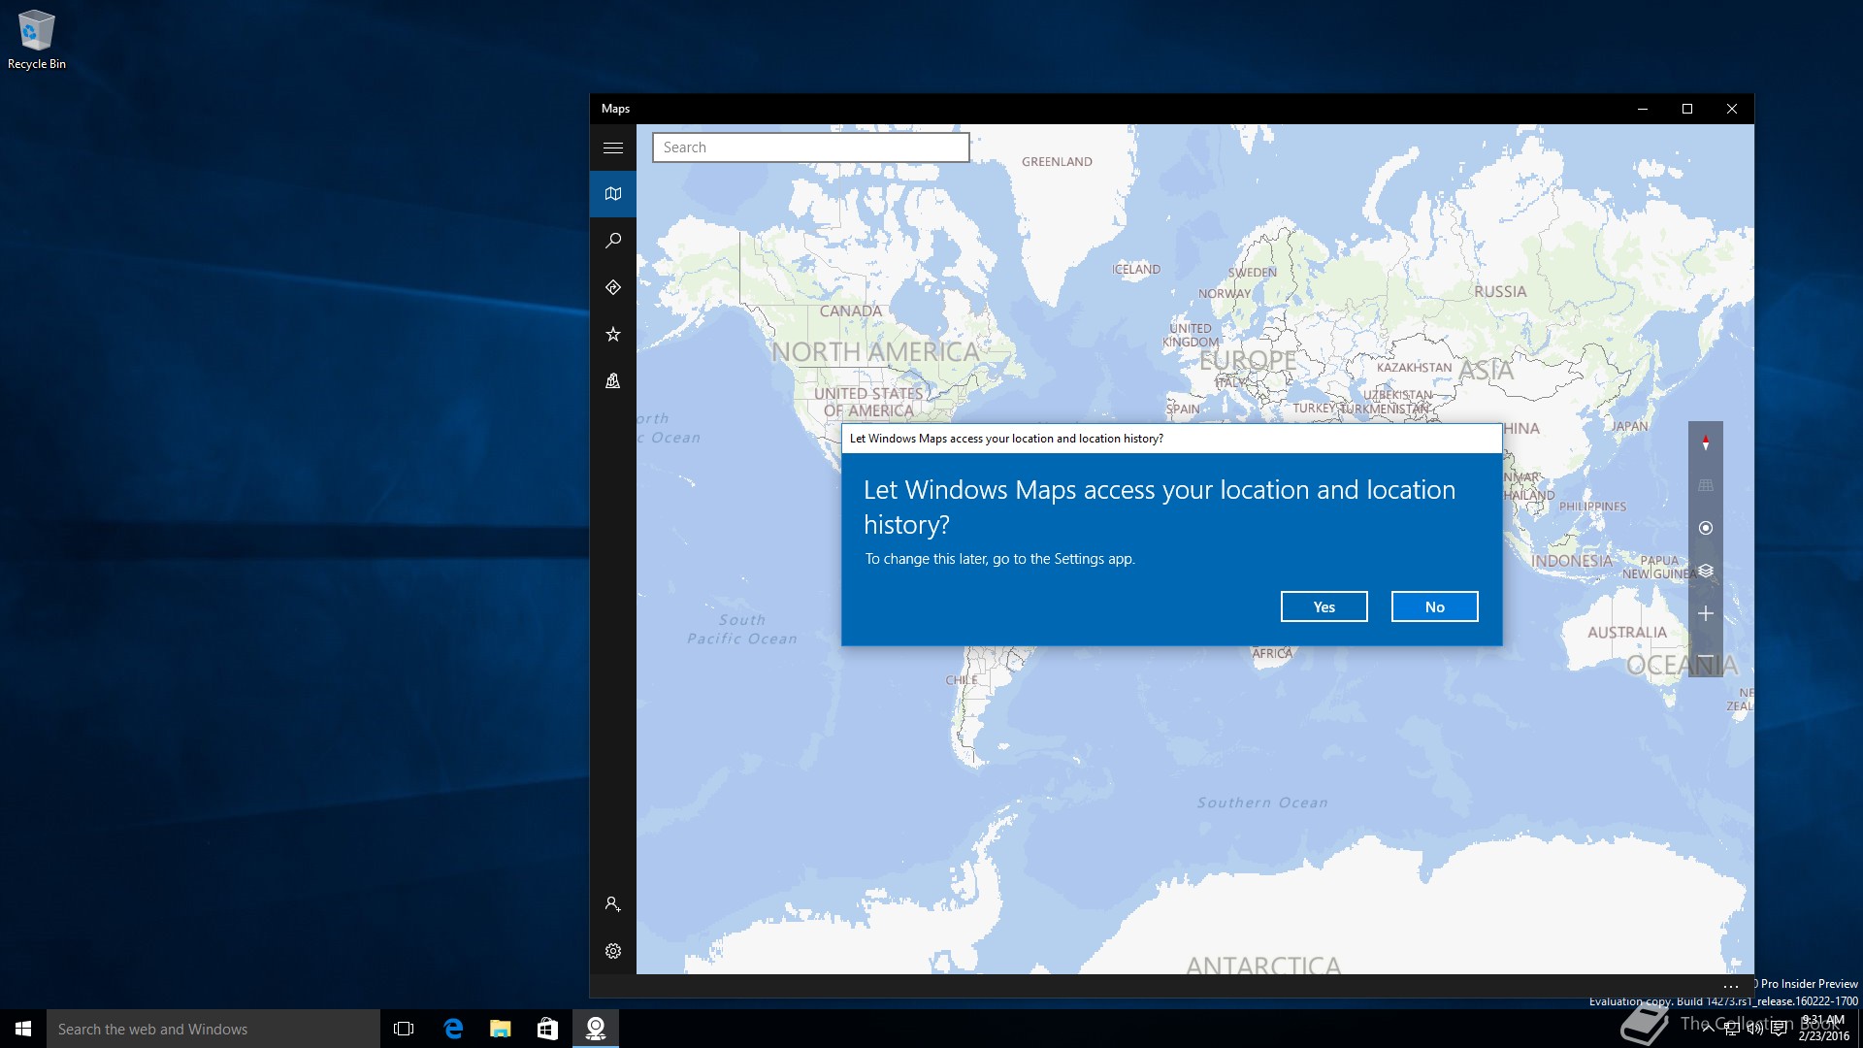The height and width of the screenshot is (1048, 1863).
Task: Click the Maps app taskbar icon
Action: [x=595, y=1029]
